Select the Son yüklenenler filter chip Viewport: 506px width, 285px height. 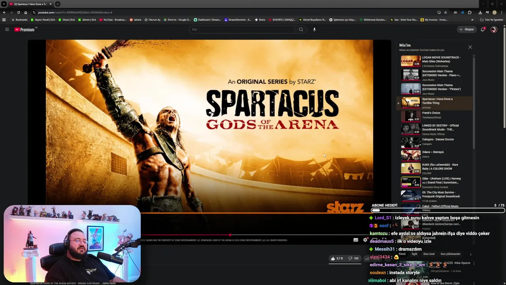click(x=451, y=254)
